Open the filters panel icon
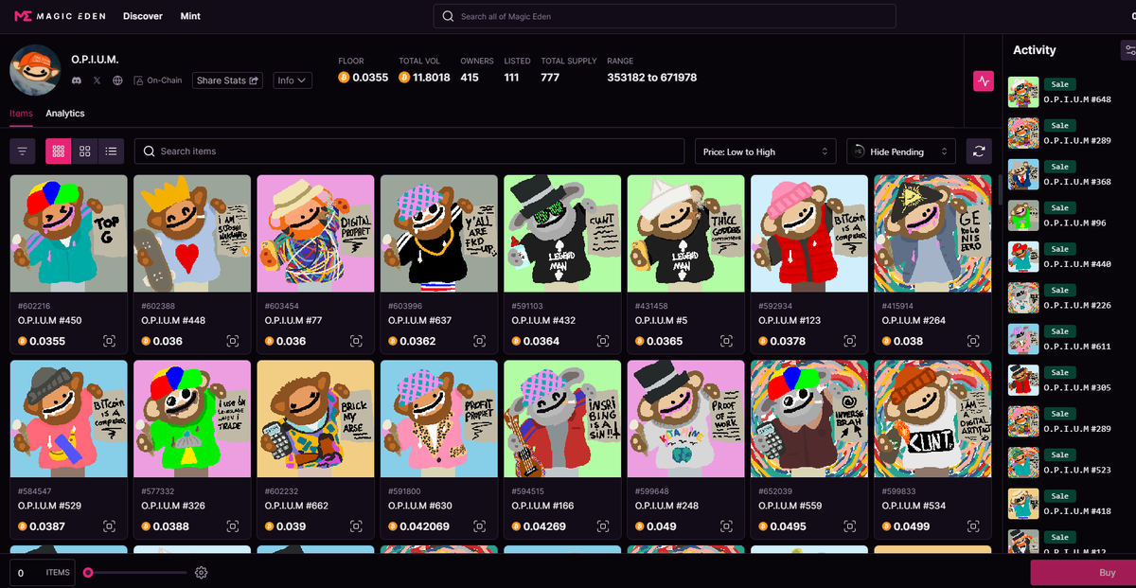 click(23, 151)
